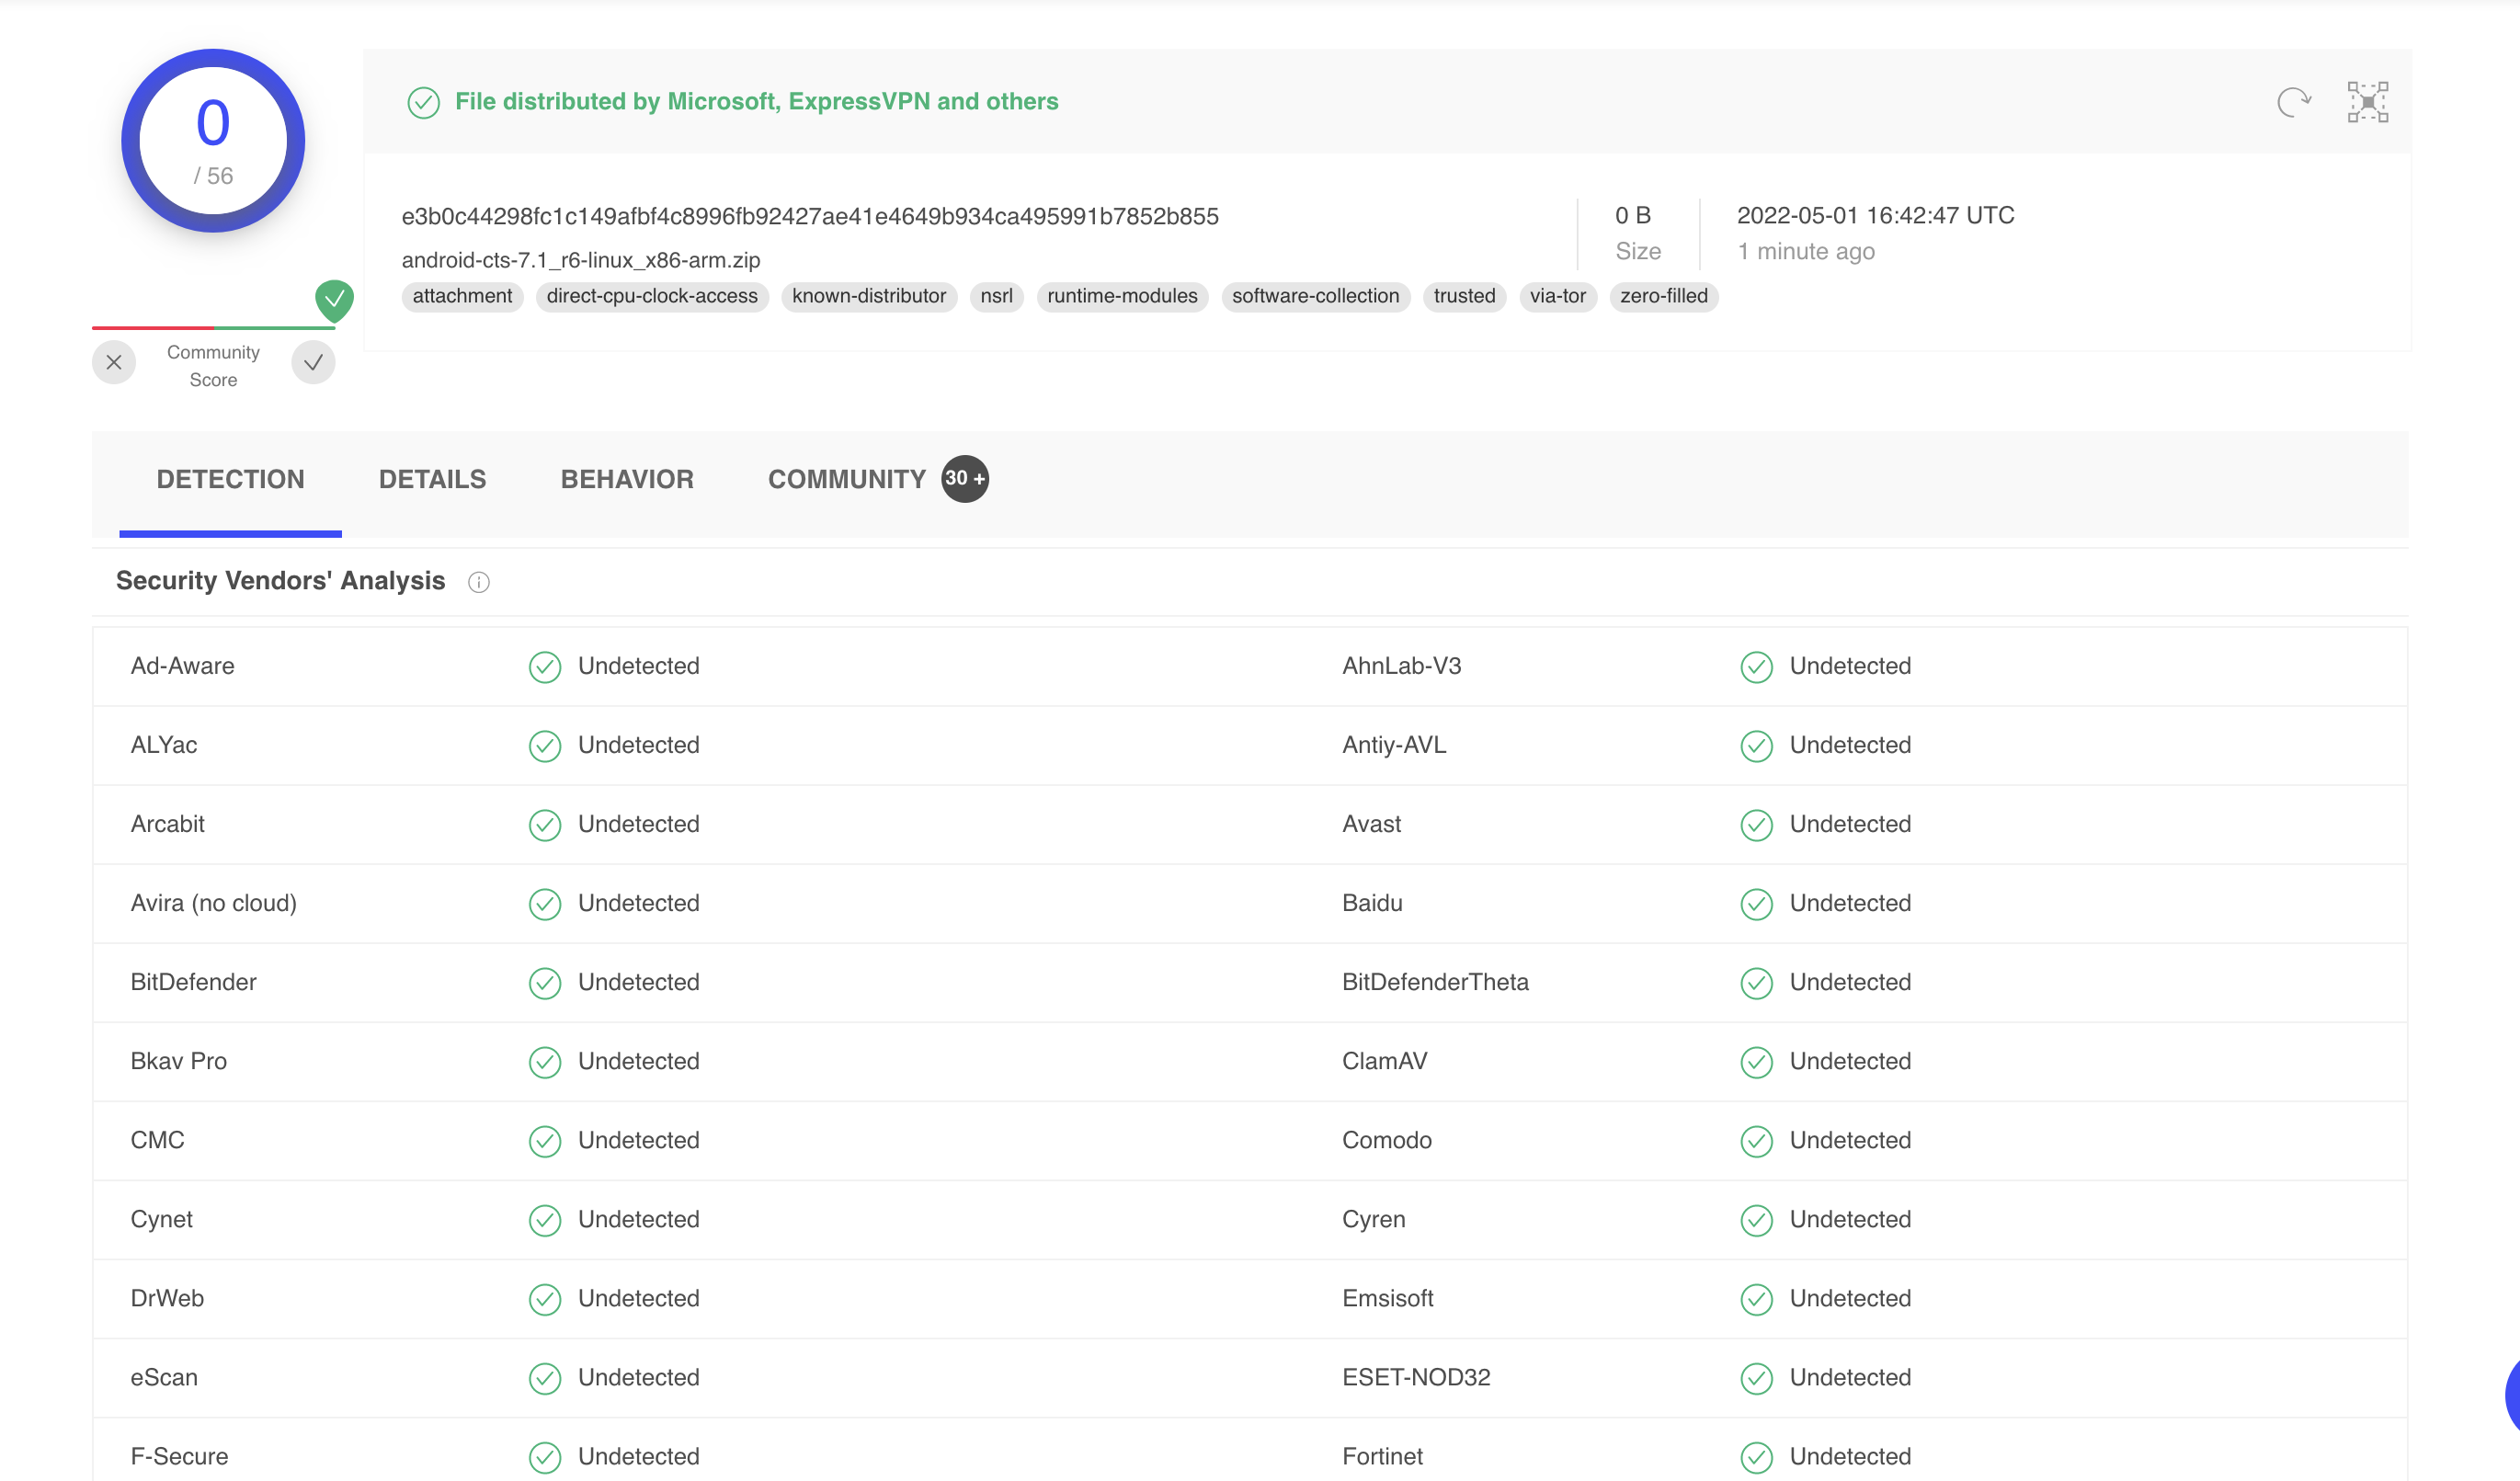Click the reanalyze refresh icon
The width and height of the screenshot is (2520, 1481).
(x=2293, y=102)
